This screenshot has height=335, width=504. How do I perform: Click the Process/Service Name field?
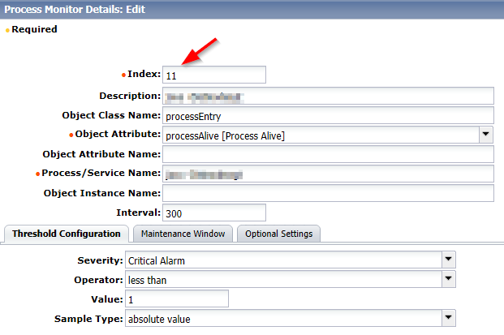coord(328,174)
